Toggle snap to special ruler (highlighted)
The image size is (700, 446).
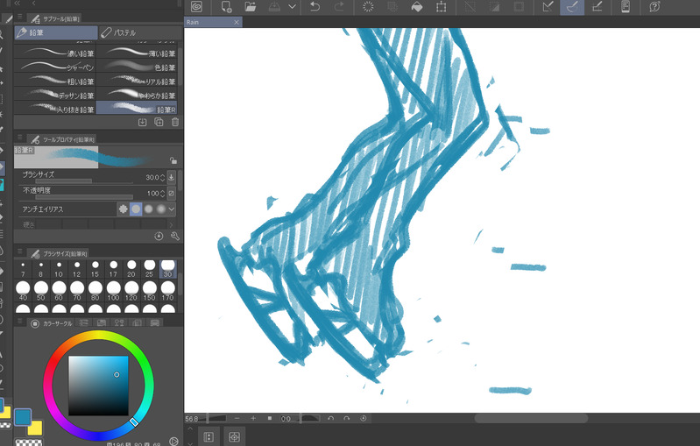click(572, 7)
